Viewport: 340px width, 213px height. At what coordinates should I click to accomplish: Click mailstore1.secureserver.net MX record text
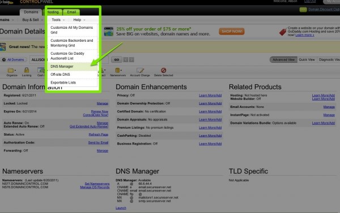(158, 197)
